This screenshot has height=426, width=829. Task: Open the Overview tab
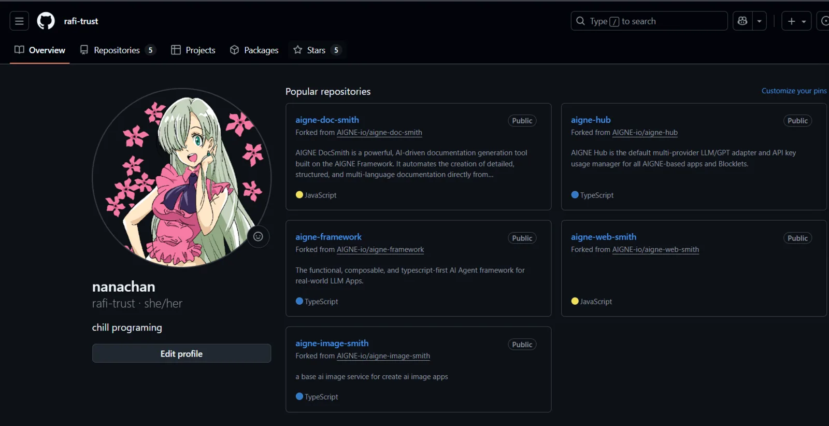pos(40,50)
